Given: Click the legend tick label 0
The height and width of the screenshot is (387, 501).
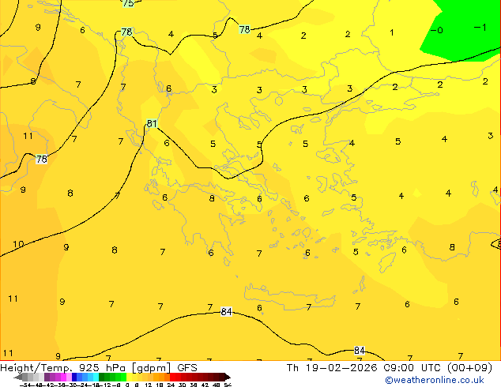Looking at the screenshot, I should [127, 385].
